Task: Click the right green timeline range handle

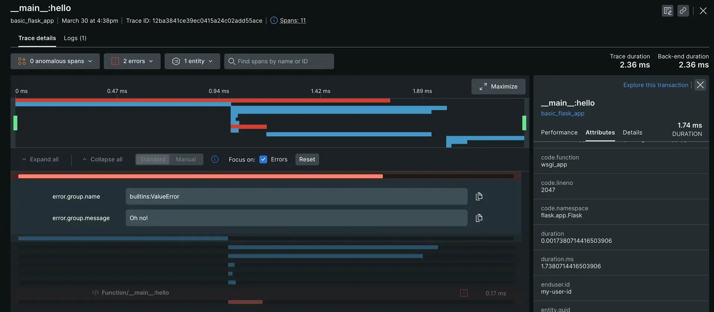Action: [x=524, y=123]
